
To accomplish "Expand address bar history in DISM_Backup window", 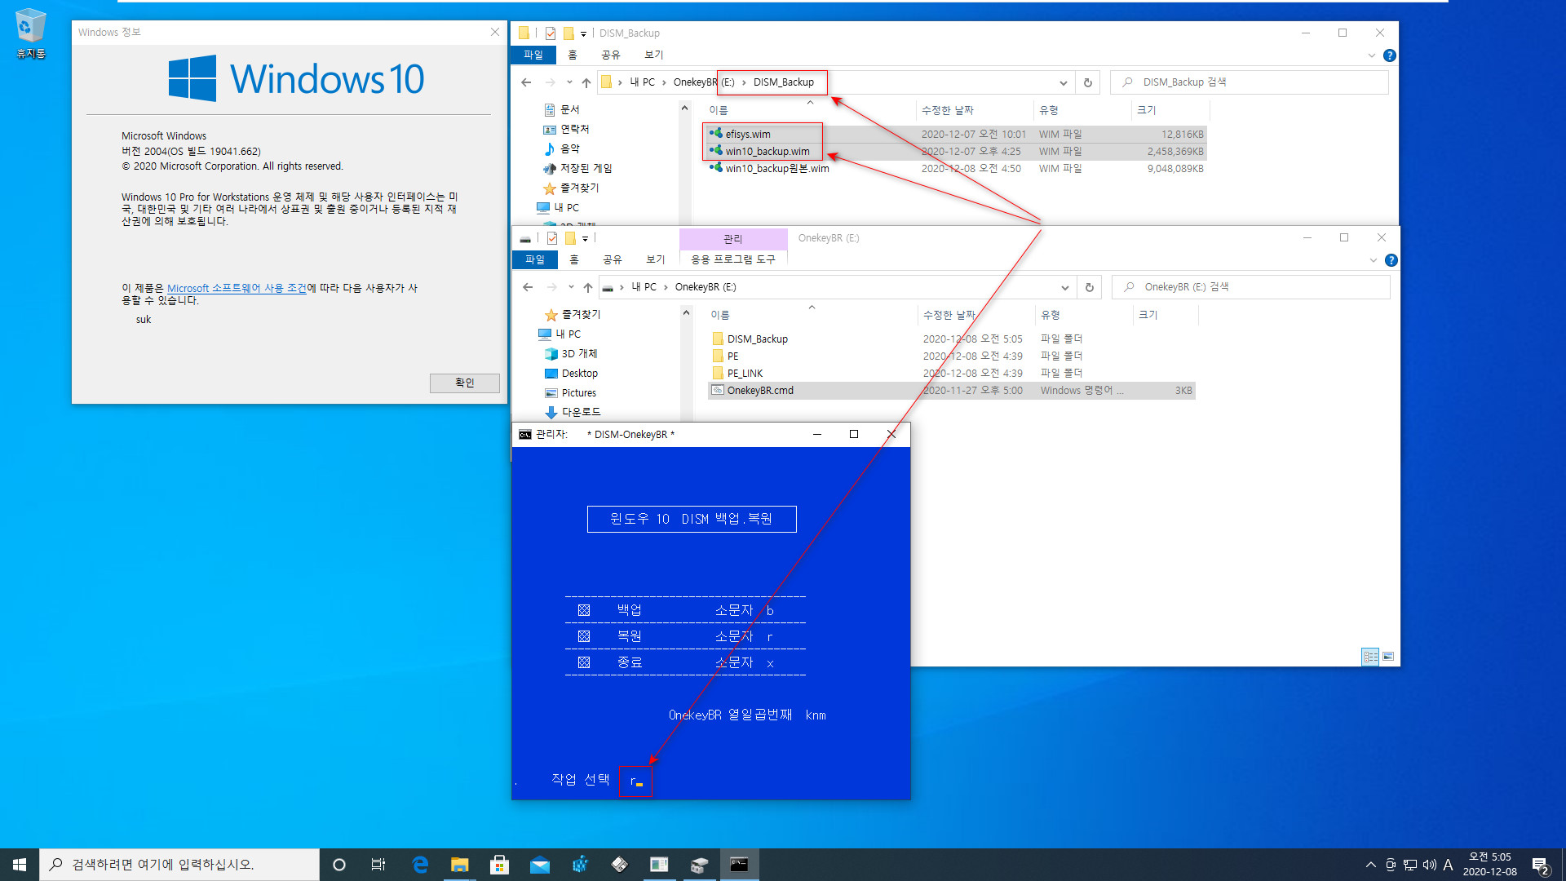I will [x=1063, y=82].
